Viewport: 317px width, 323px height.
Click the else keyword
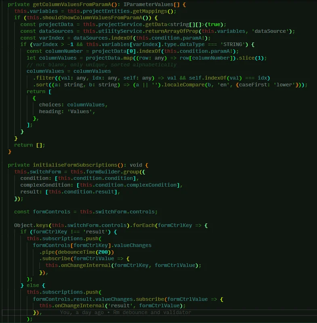coord(33,285)
